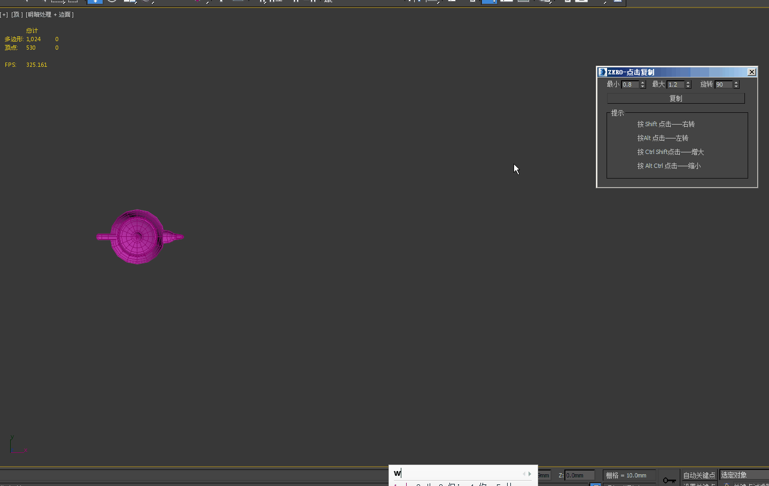The width and height of the screenshot is (769, 486).
Task: Click the 旋转 value field showing 90
Action: 724,84
